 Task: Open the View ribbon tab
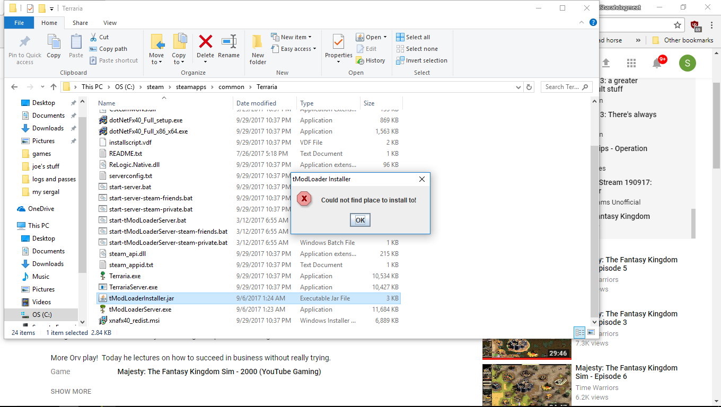[x=110, y=23]
